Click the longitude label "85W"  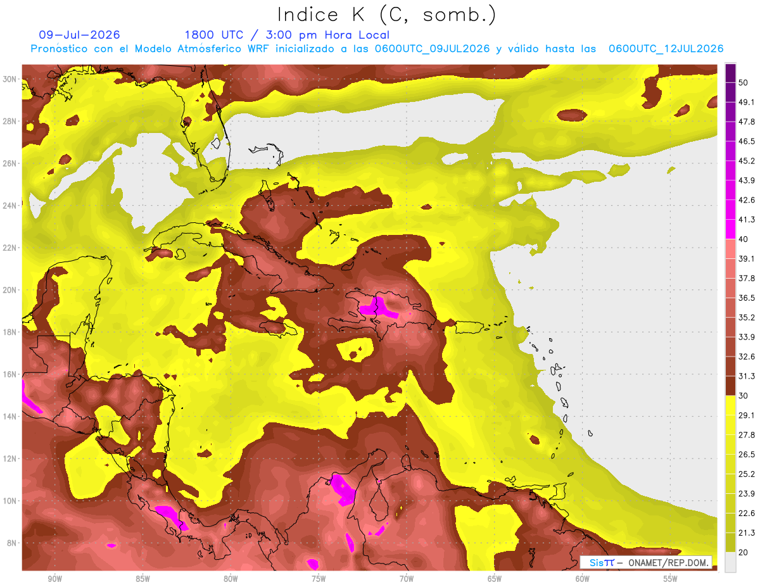pos(142,579)
